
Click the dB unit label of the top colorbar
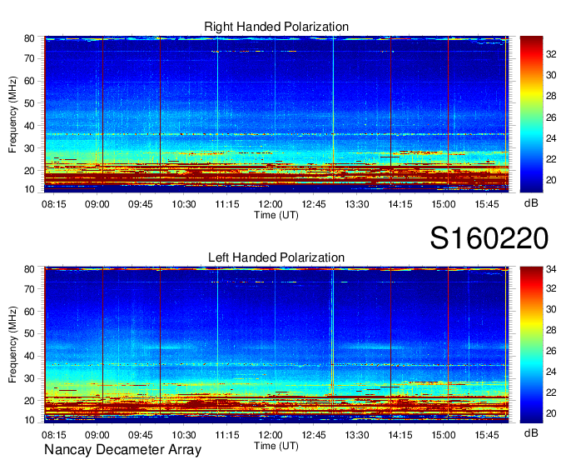[531, 203]
